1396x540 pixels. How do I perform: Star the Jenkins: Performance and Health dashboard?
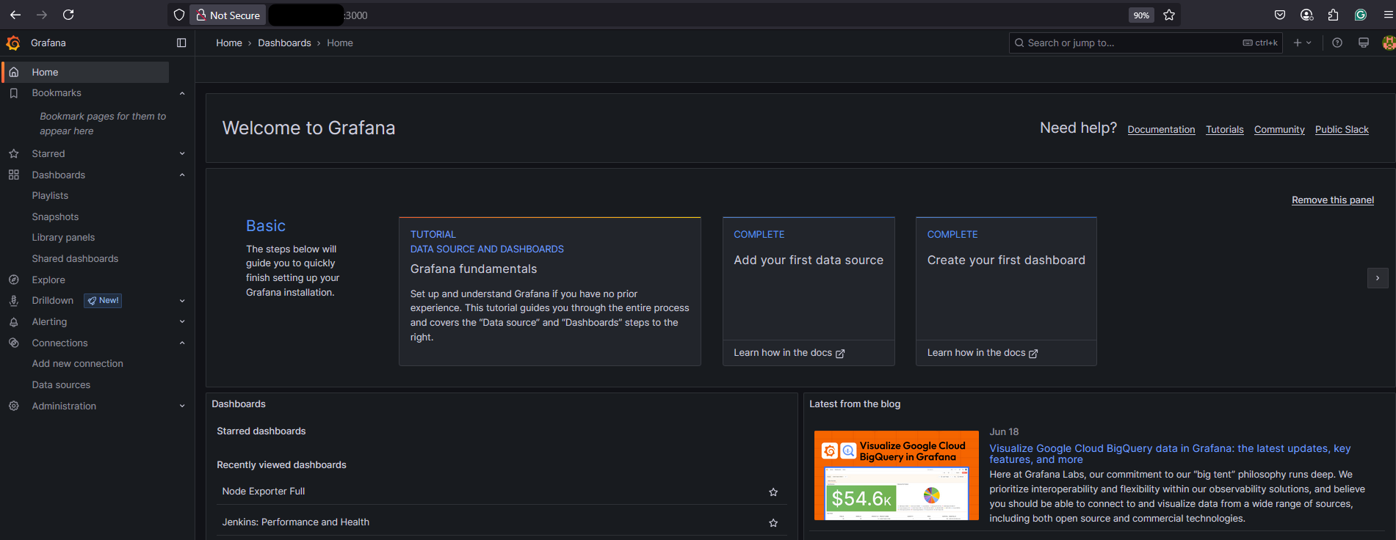773,523
